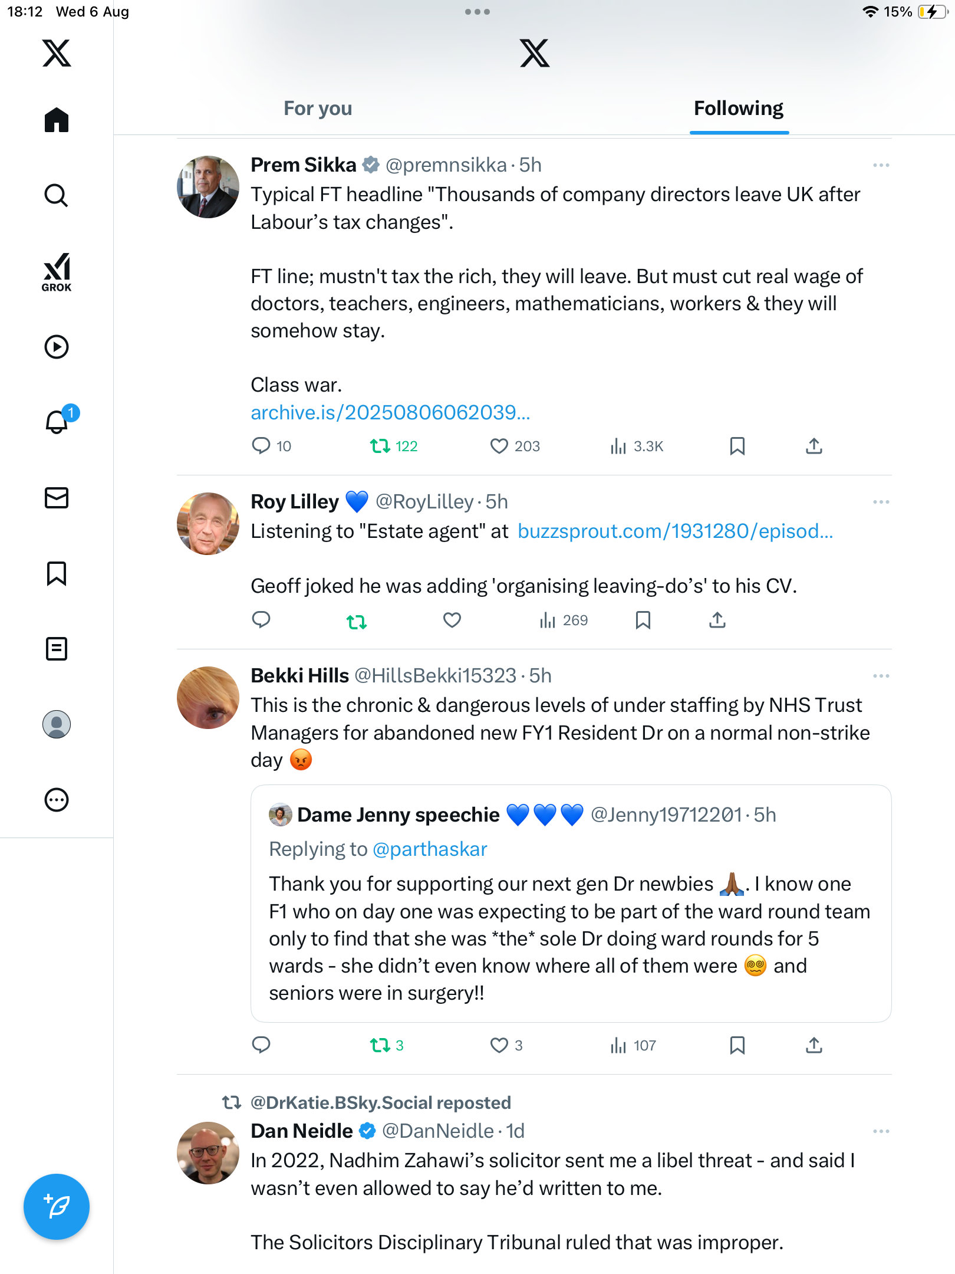Select the Following tab
This screenshot has height=1274, width=955.
point(738,109)
